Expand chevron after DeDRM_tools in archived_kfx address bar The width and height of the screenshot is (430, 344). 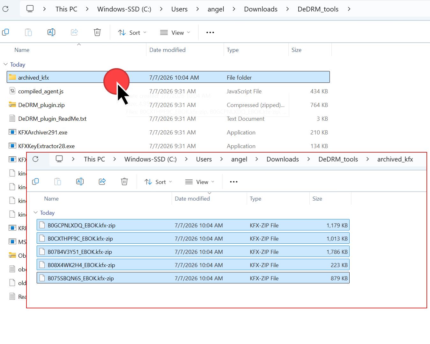367,159
